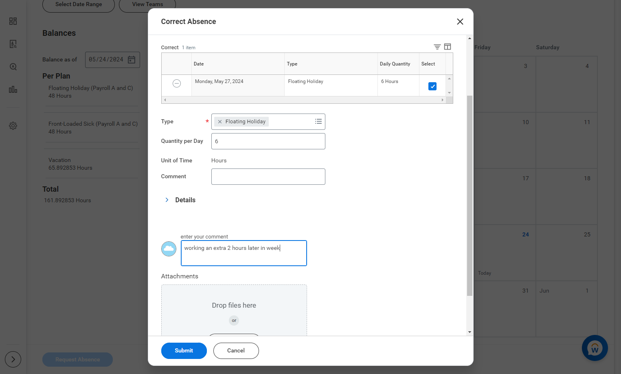
Task: Click the table horizontal scroll right arrow
Action: (x=443, y=100)
